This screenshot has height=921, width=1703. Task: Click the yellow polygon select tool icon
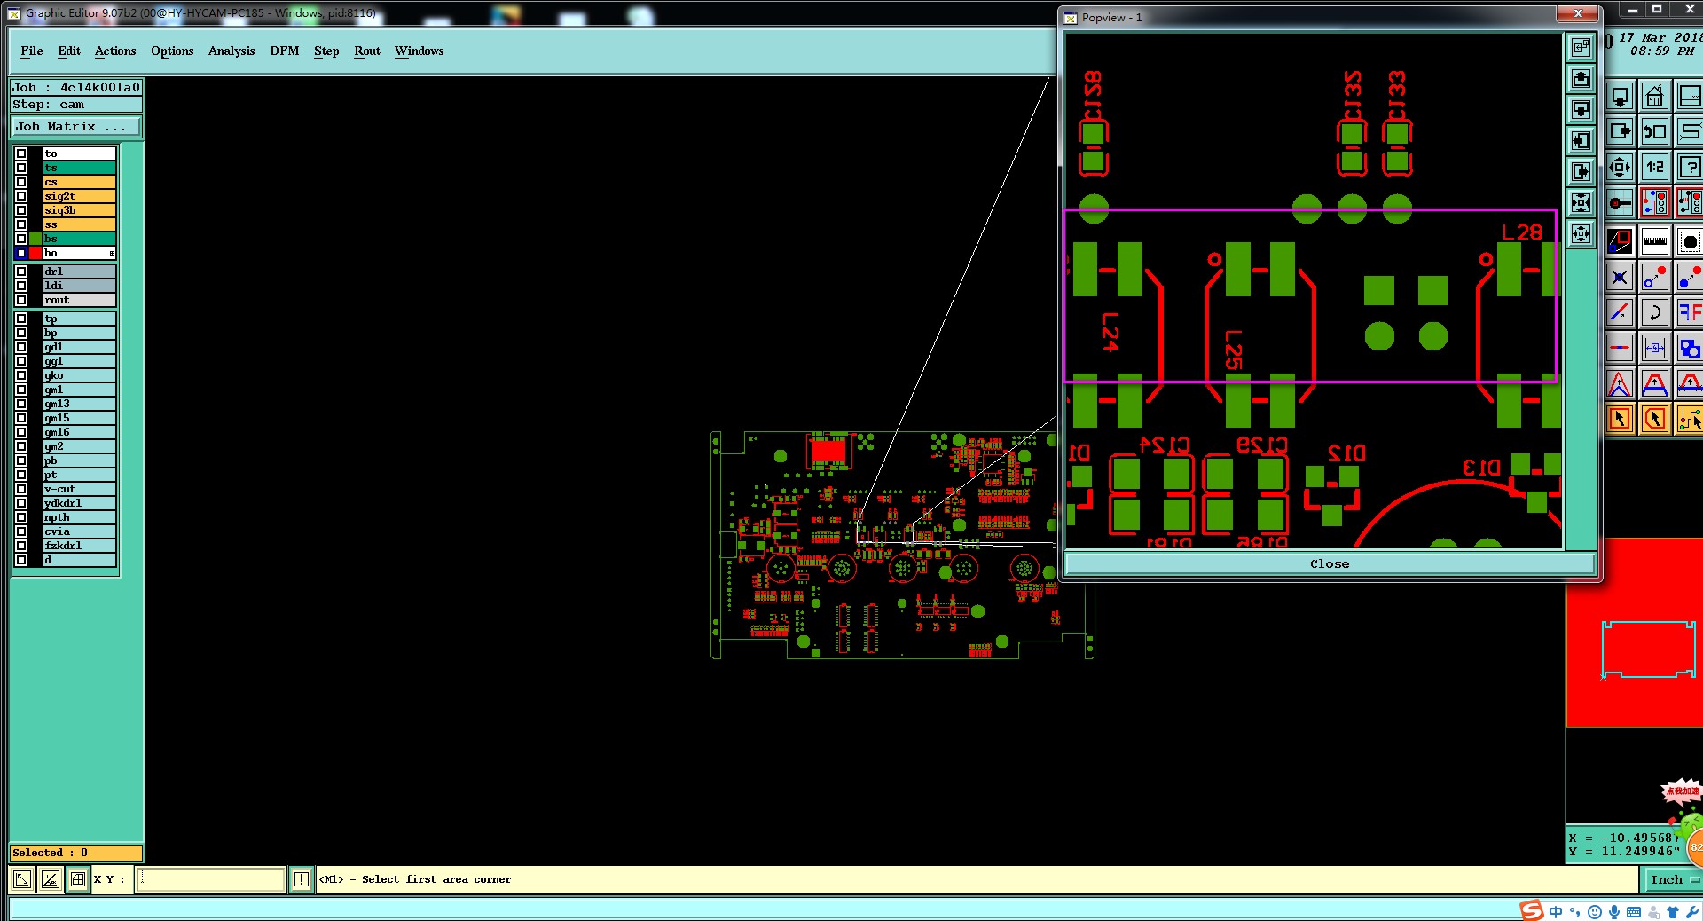coord(1655,418)
